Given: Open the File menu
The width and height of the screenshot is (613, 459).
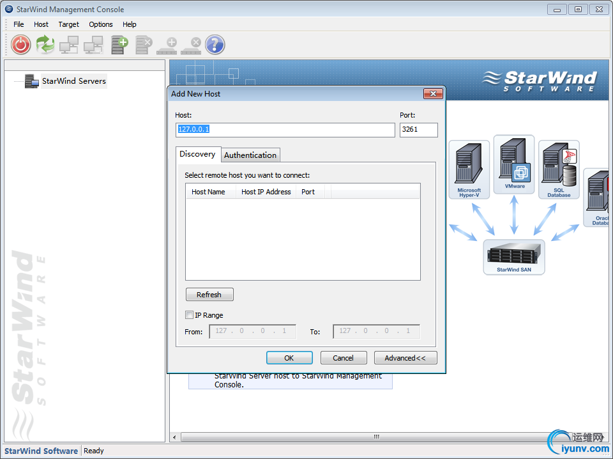Looking at the screenshot, I should [x=19, y=24].
